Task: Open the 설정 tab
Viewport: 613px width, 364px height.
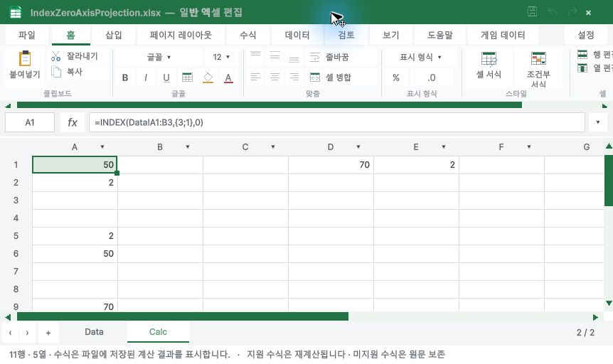Action: point(586,35)
